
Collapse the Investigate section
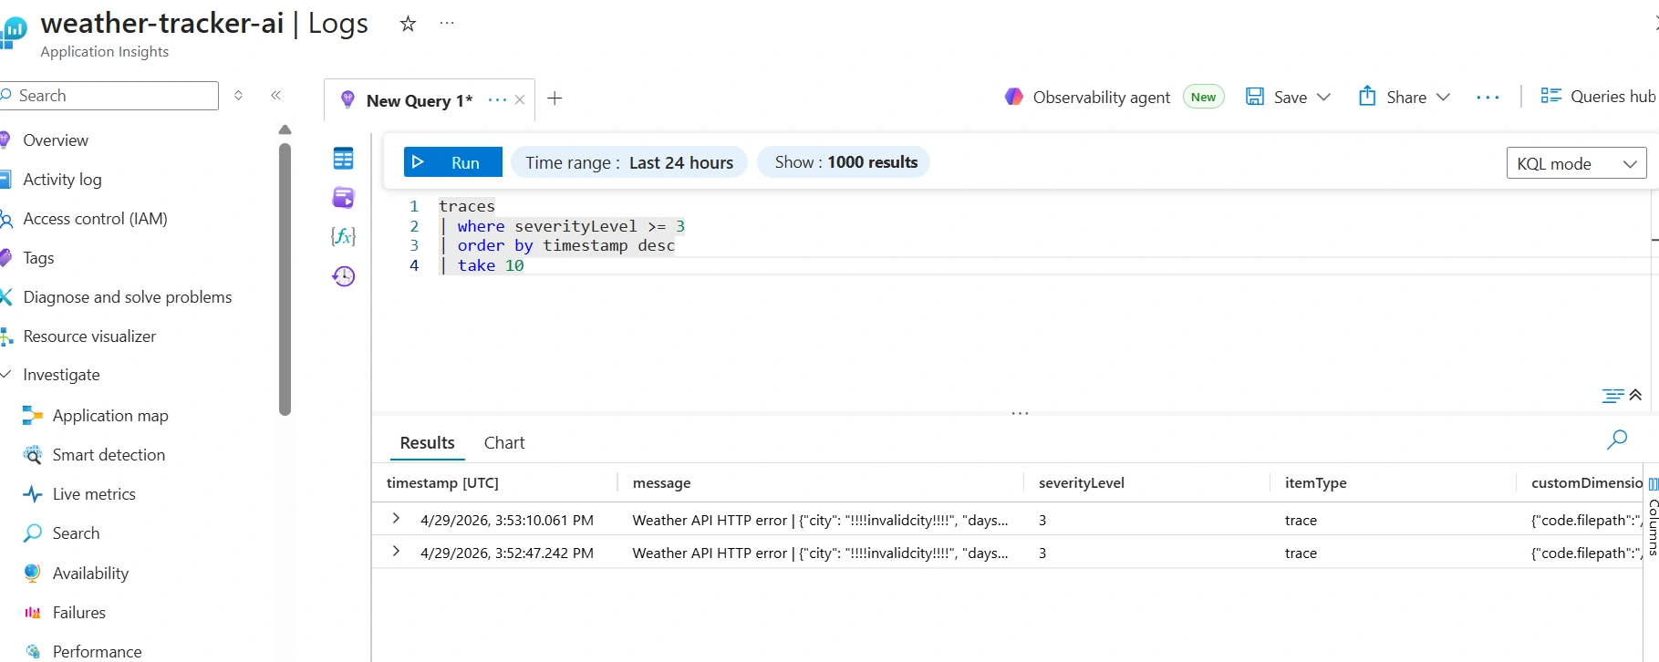click(x=5, y=375)
